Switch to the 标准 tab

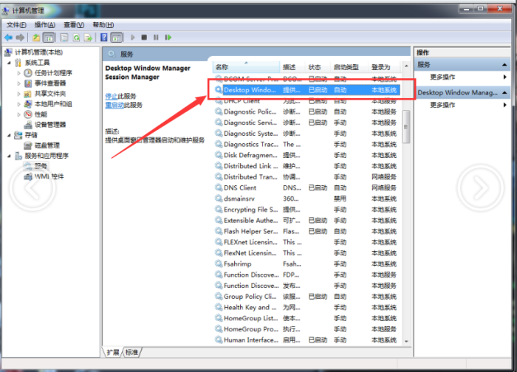pos(131,353)
